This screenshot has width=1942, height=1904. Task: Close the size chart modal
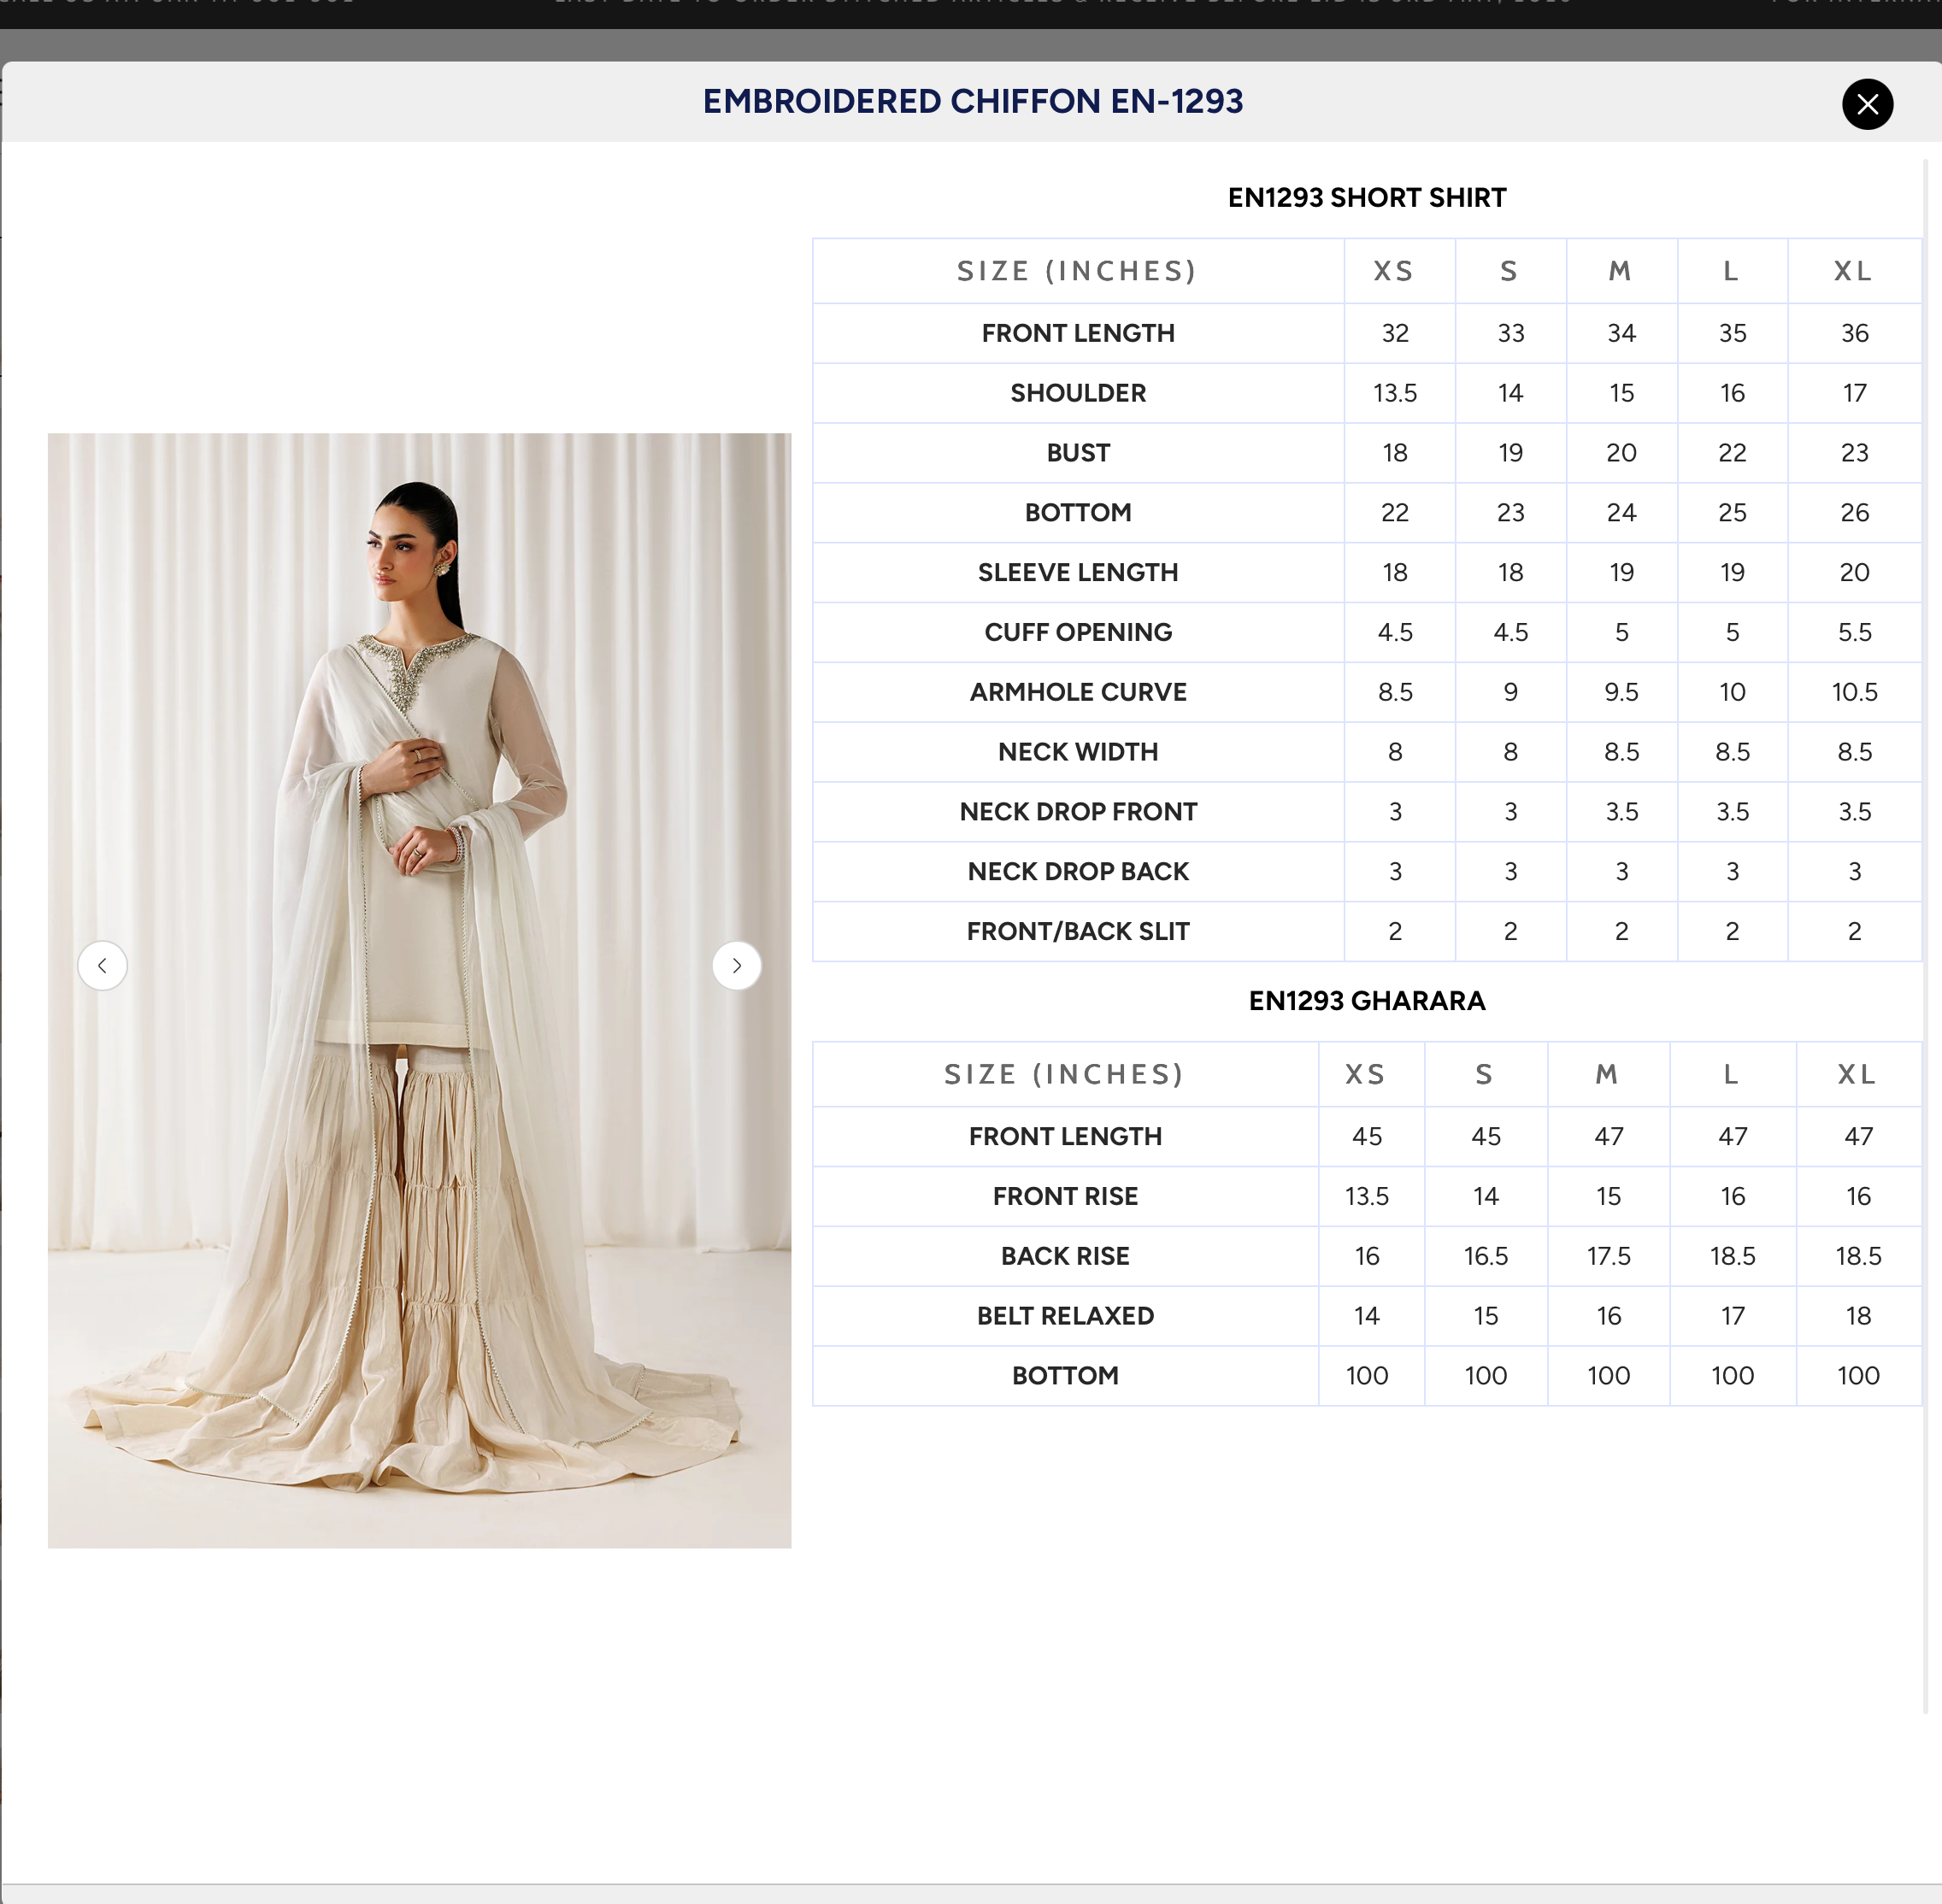point(1867,104)
